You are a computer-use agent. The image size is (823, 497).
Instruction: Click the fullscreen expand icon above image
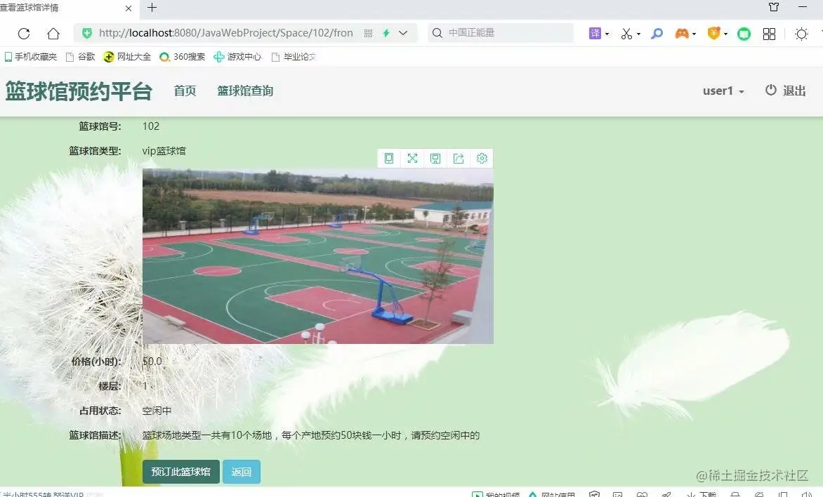tap(412, 159)
